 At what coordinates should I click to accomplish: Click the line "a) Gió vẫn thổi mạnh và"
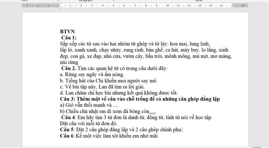pyautogui.click(x=89, y=105)
